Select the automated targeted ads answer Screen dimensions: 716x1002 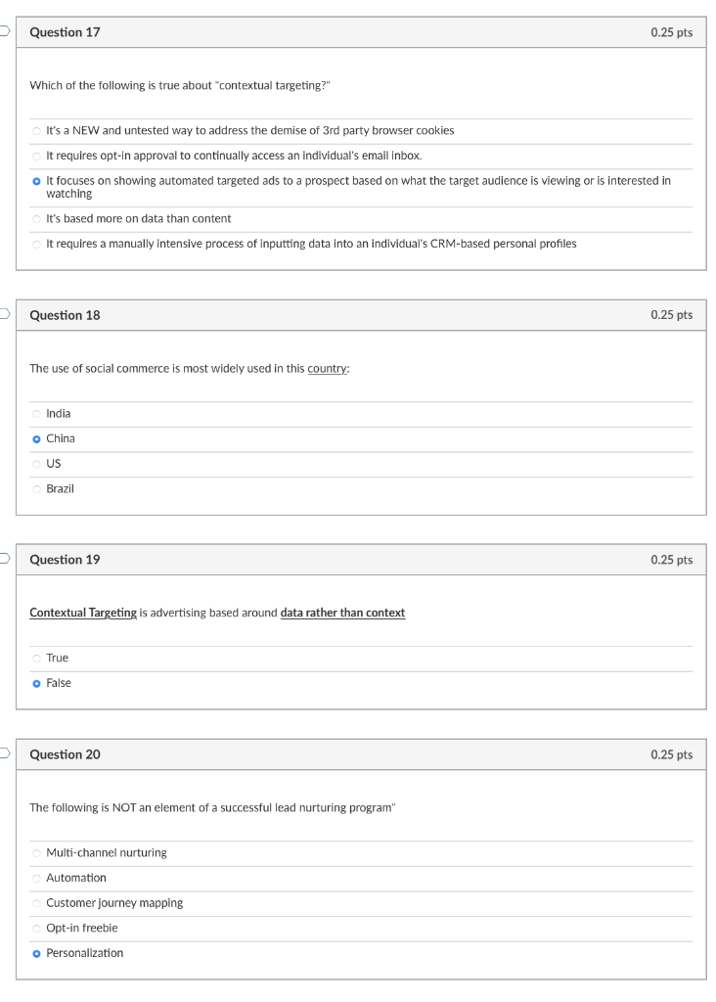pos(37,182)
